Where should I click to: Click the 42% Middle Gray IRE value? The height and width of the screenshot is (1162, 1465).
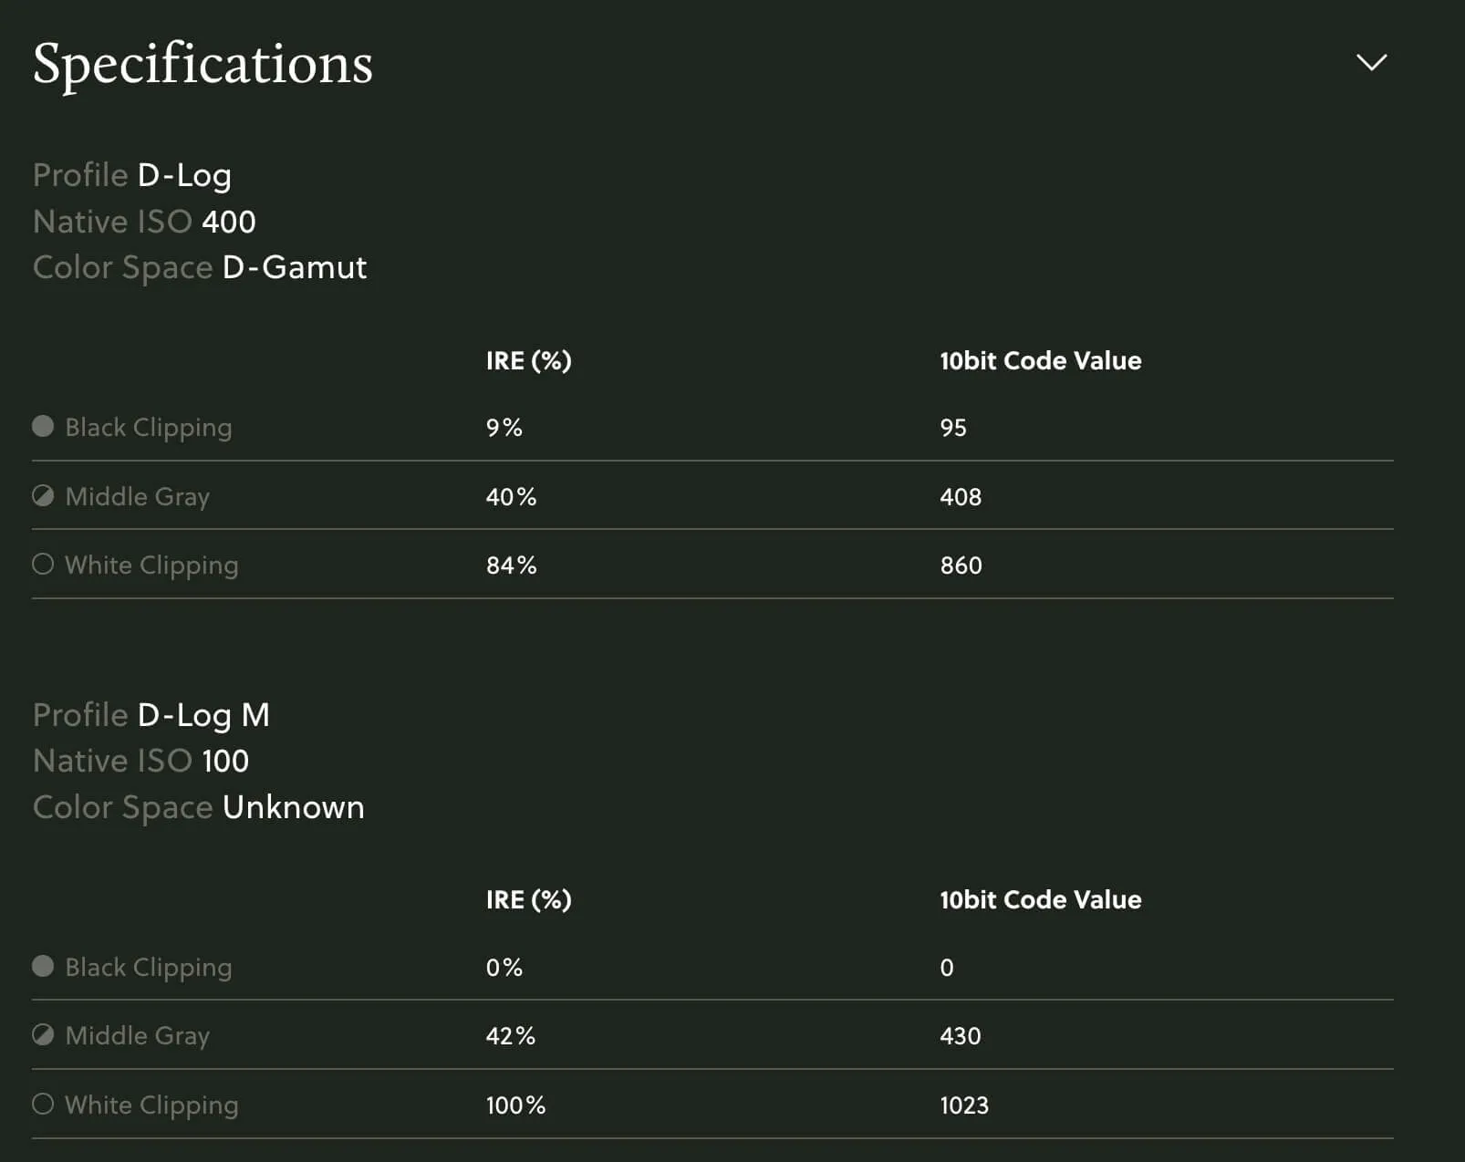tap(510, 1036)
